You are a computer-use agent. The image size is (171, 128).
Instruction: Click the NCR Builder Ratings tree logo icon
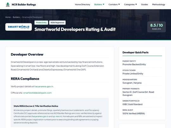tap(8, 4)
